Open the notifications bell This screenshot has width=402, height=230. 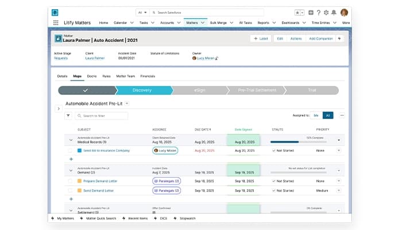click(x=334, y=12)
